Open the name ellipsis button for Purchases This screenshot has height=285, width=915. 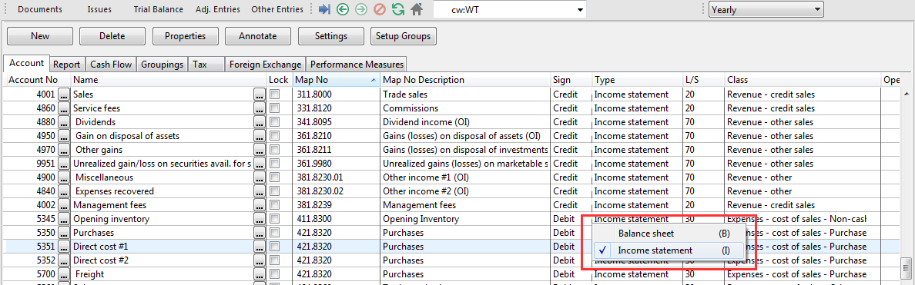pos(260,233)
